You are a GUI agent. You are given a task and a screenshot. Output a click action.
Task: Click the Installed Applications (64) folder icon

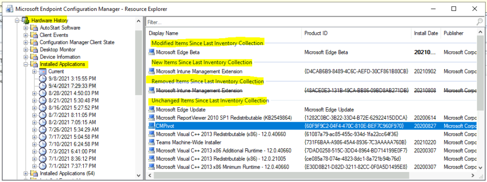tap(34, 173)
